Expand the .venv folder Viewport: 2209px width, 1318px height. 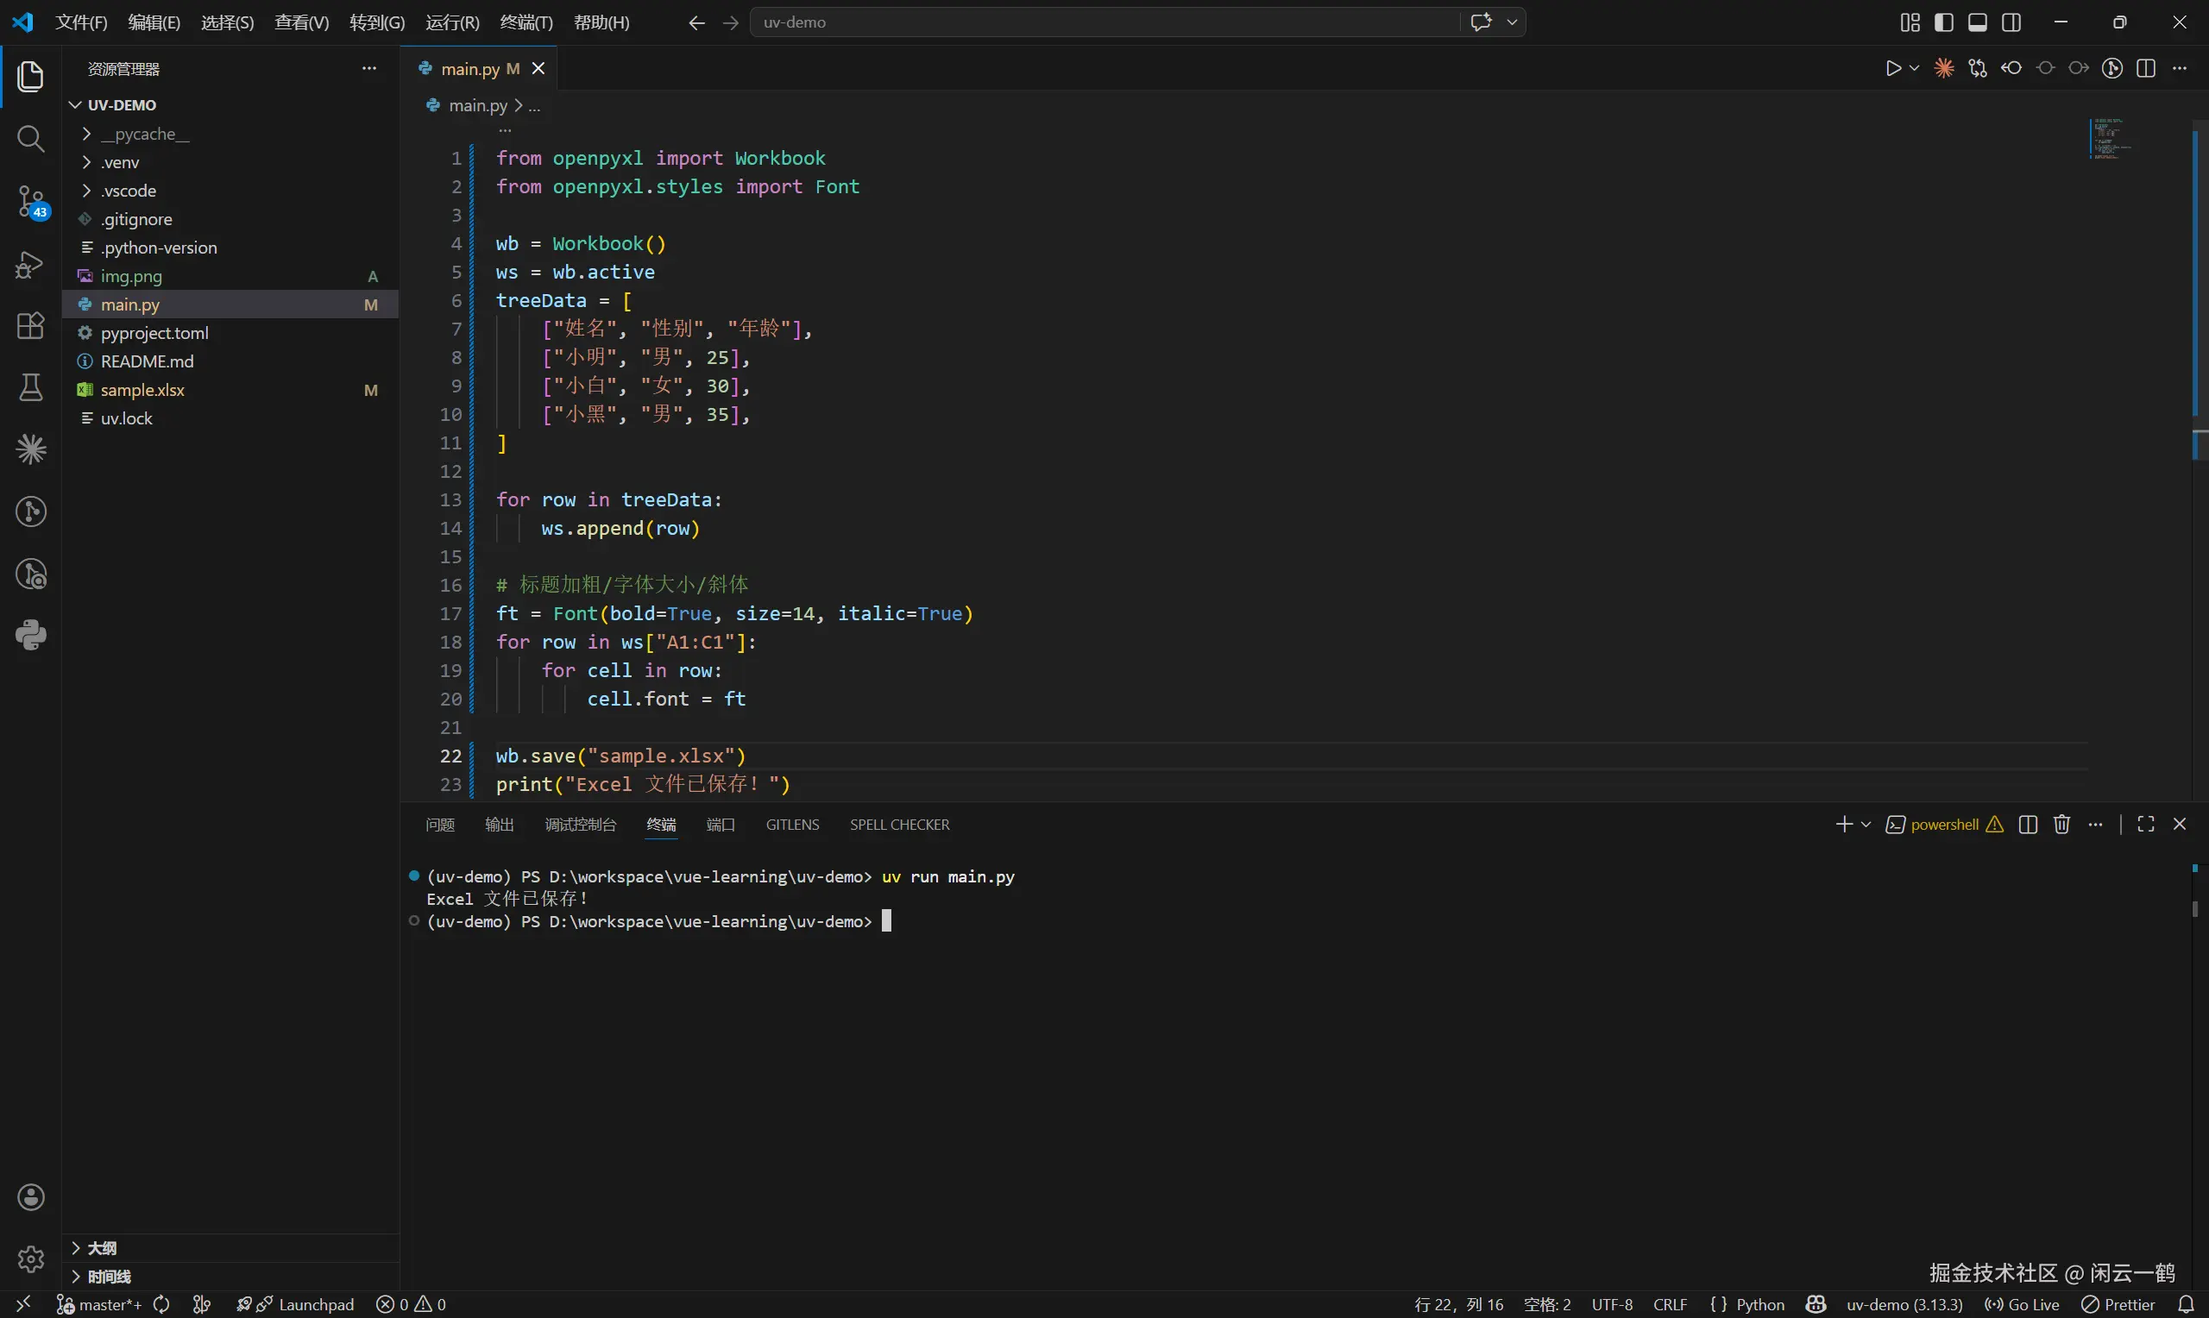pos(120,162)
